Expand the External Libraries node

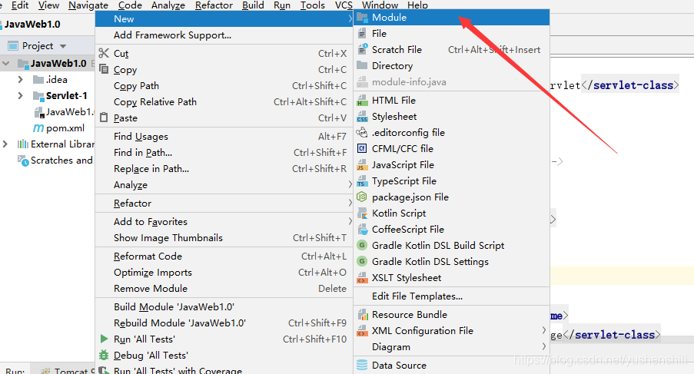point(5,144)
